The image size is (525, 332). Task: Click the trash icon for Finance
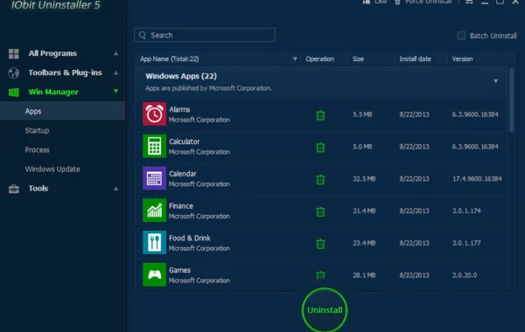pyautogui.click(x=320, y=211)
